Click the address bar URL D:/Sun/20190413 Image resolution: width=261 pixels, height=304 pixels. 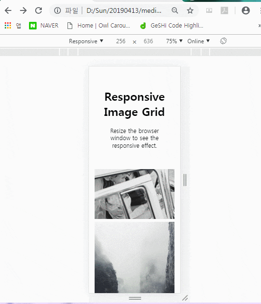[x=124, y=10]
